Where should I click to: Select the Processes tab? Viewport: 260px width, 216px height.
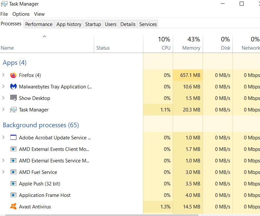click(x=11, y=24)
